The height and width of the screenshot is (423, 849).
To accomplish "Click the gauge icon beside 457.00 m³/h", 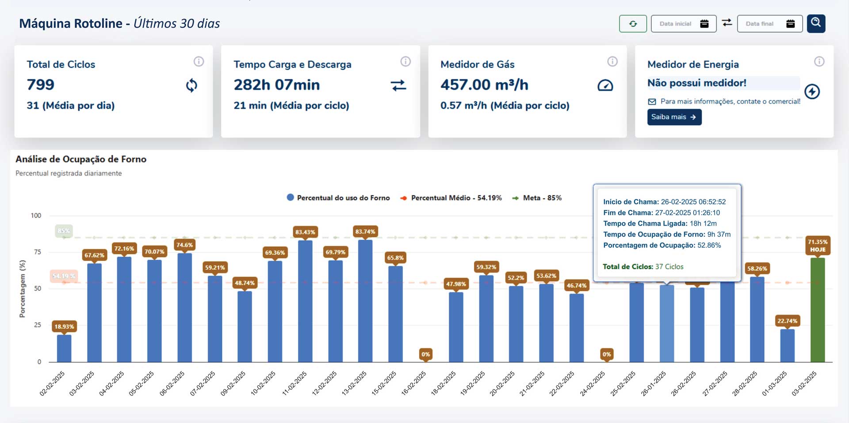I will 605,85.
